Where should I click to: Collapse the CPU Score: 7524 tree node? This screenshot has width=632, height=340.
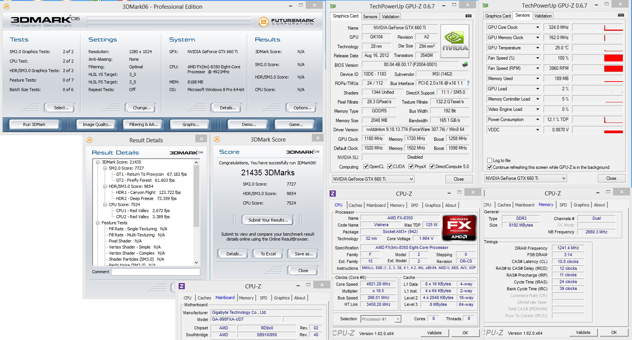tap(105, 205)
